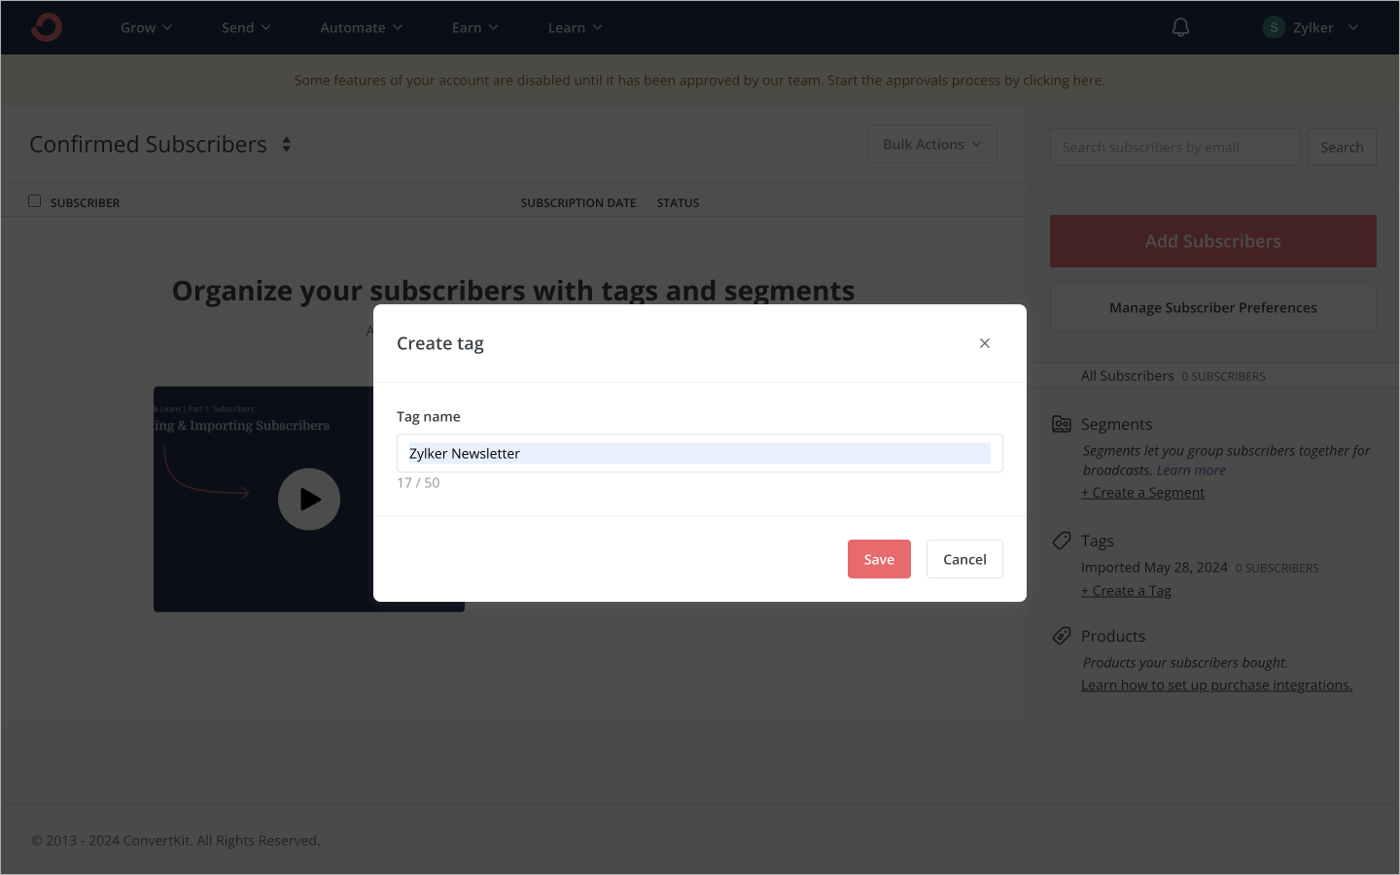Click the Tags icon
This screenshot has height=875, width=1400.
1062,541
